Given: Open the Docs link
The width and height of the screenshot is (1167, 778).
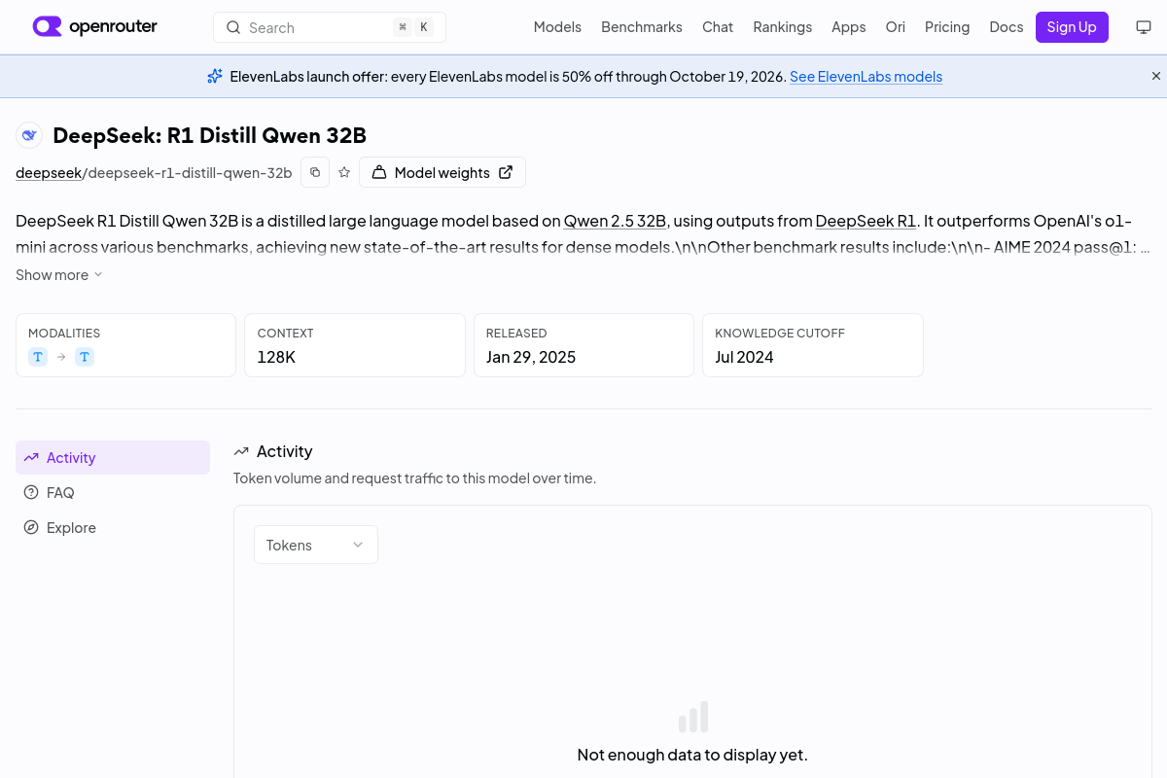Looking at the screenshot, I should pyautogui.click(x=1007, y=27).
